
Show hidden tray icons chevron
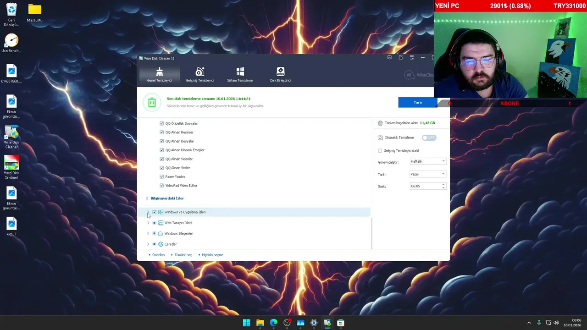click(529, 323)
